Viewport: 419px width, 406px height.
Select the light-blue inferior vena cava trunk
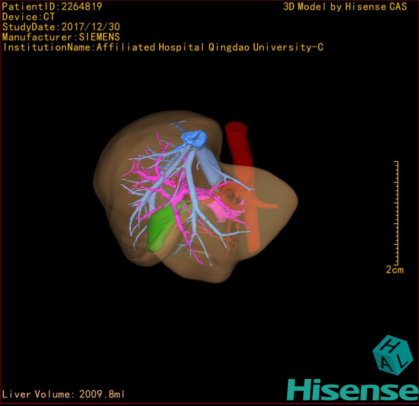[x=210, y=166]
